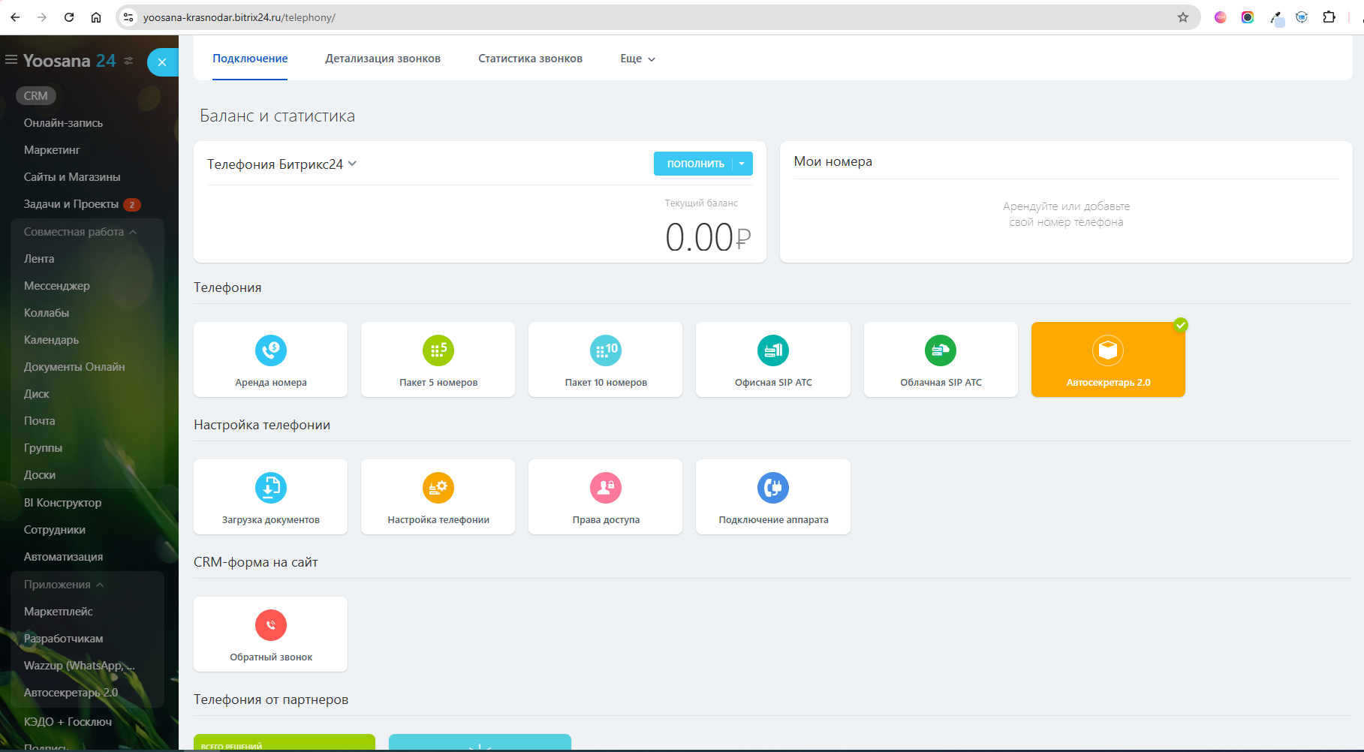Open Коллабы in the sidebar
This screenshot has height=752, width=1364.
tap(47, 313)
